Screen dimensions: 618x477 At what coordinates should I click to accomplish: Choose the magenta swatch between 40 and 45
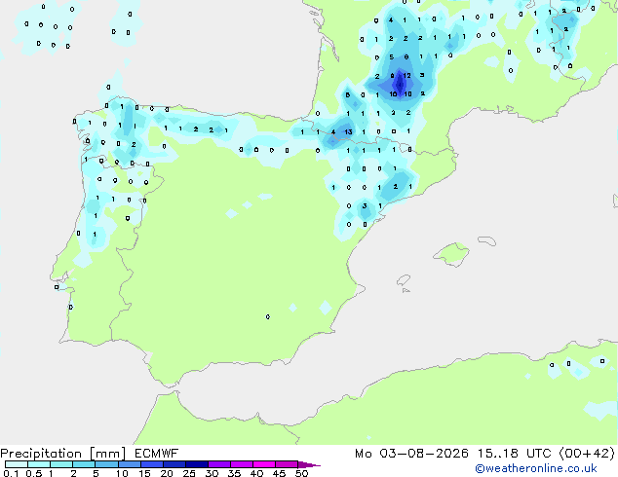point(264,464)
